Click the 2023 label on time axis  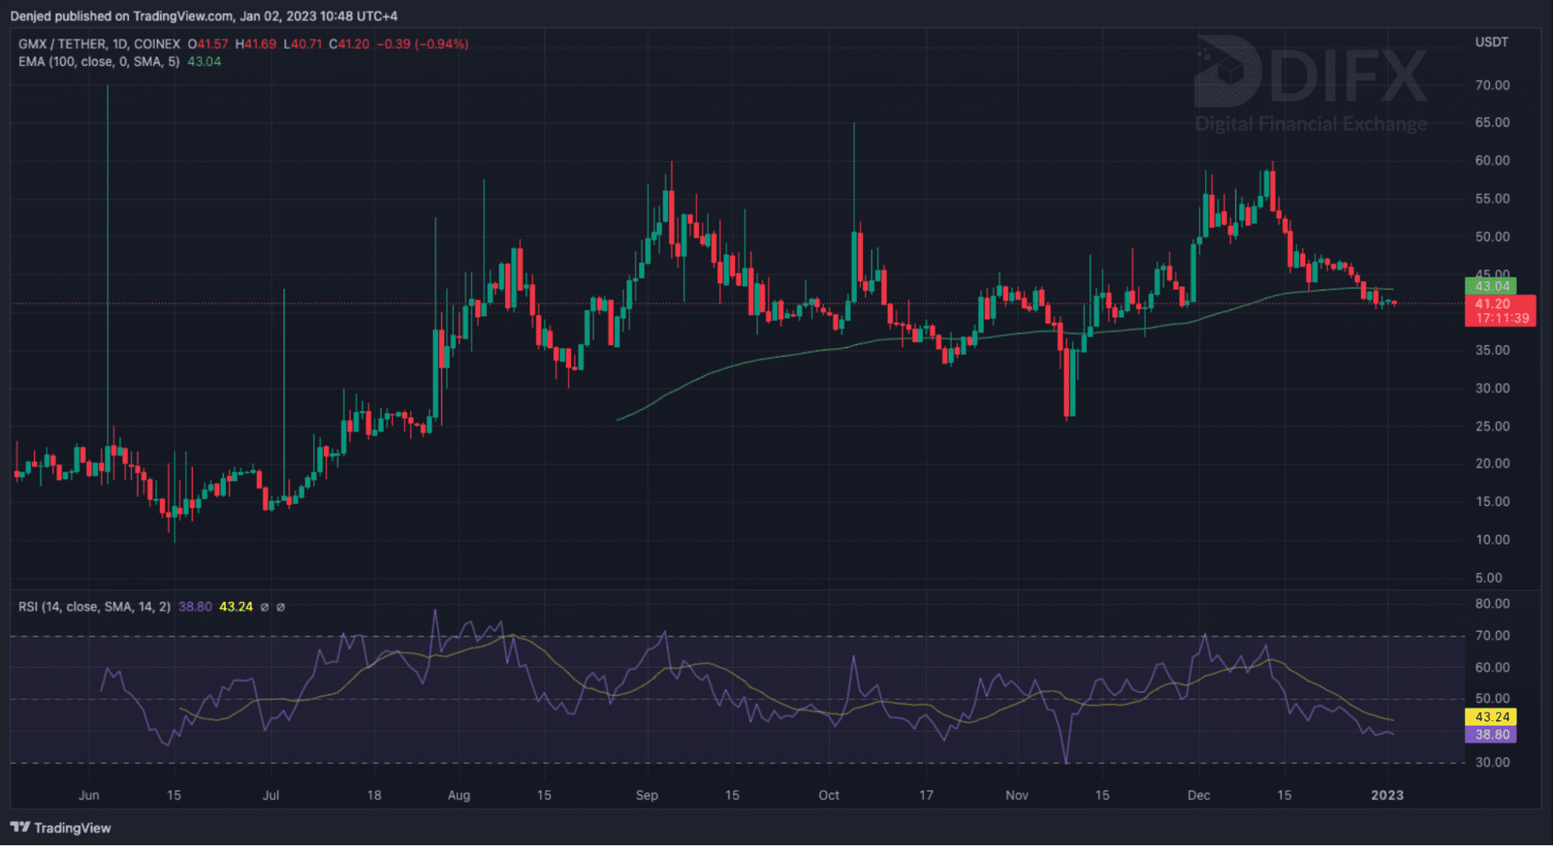click(x=1387, y=795)
